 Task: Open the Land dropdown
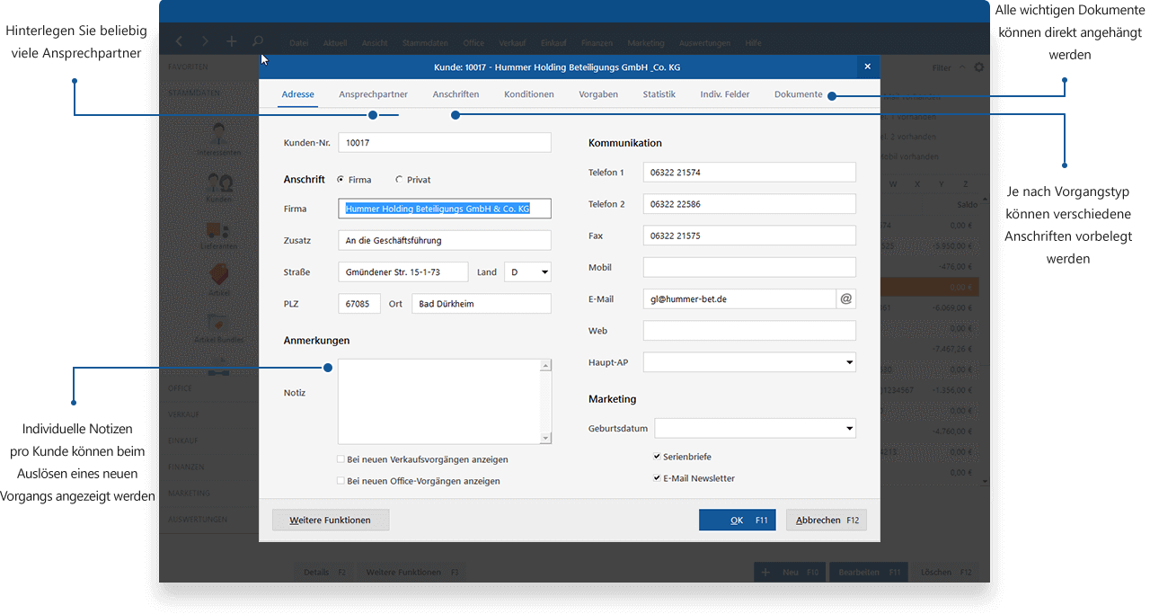pos(544,272)
